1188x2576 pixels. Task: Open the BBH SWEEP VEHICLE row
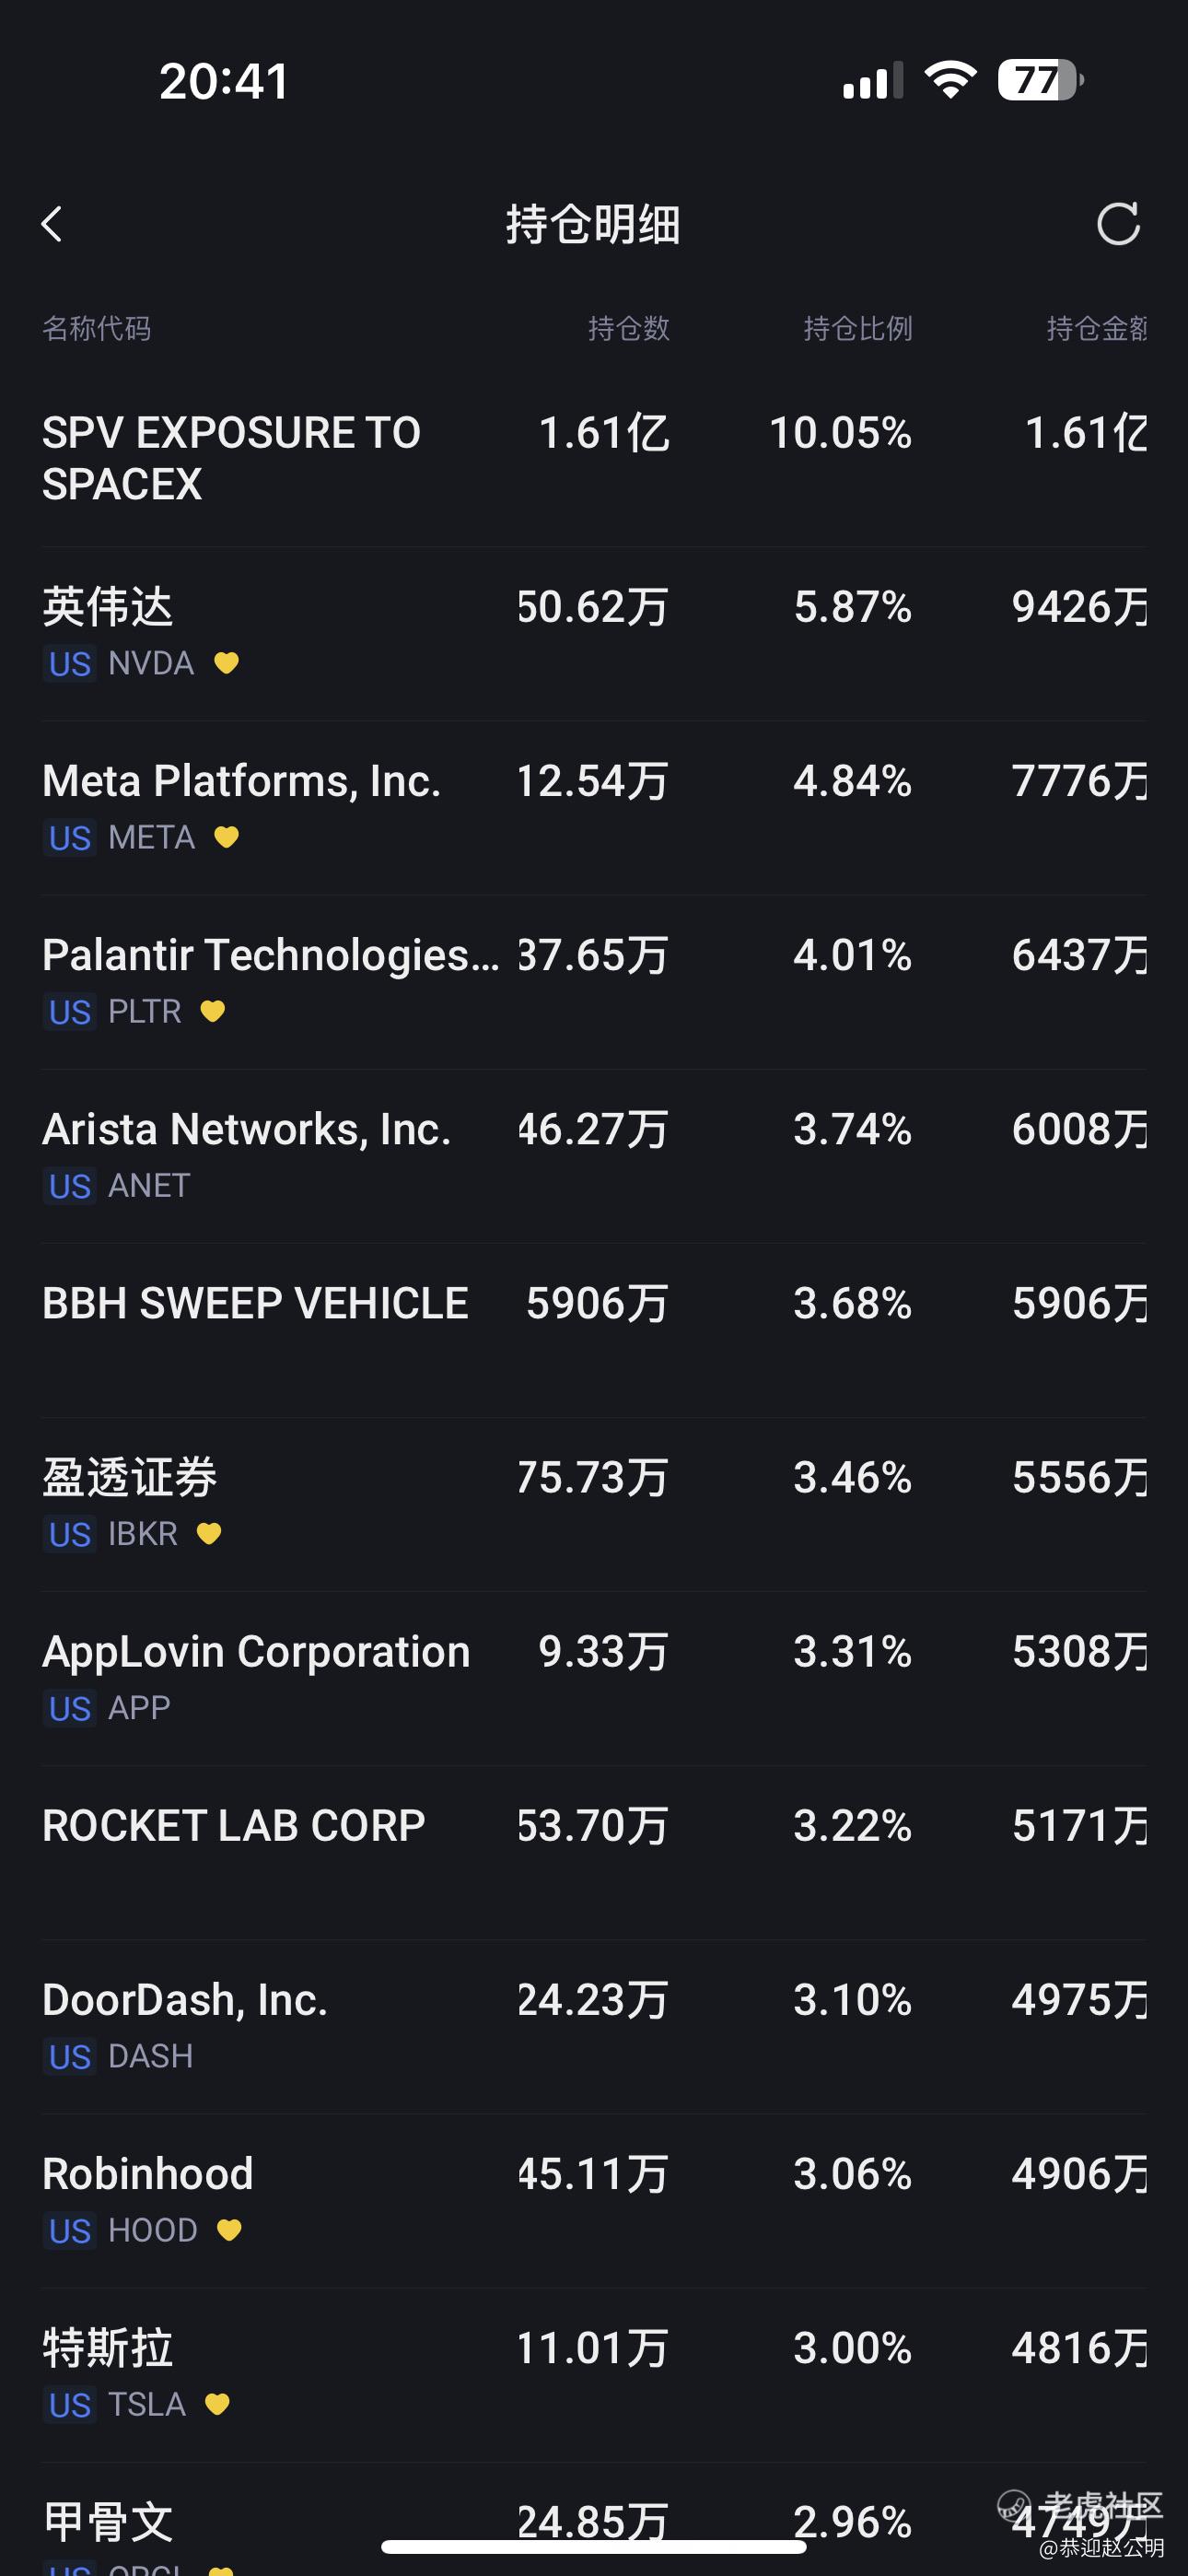(255, 1304)
